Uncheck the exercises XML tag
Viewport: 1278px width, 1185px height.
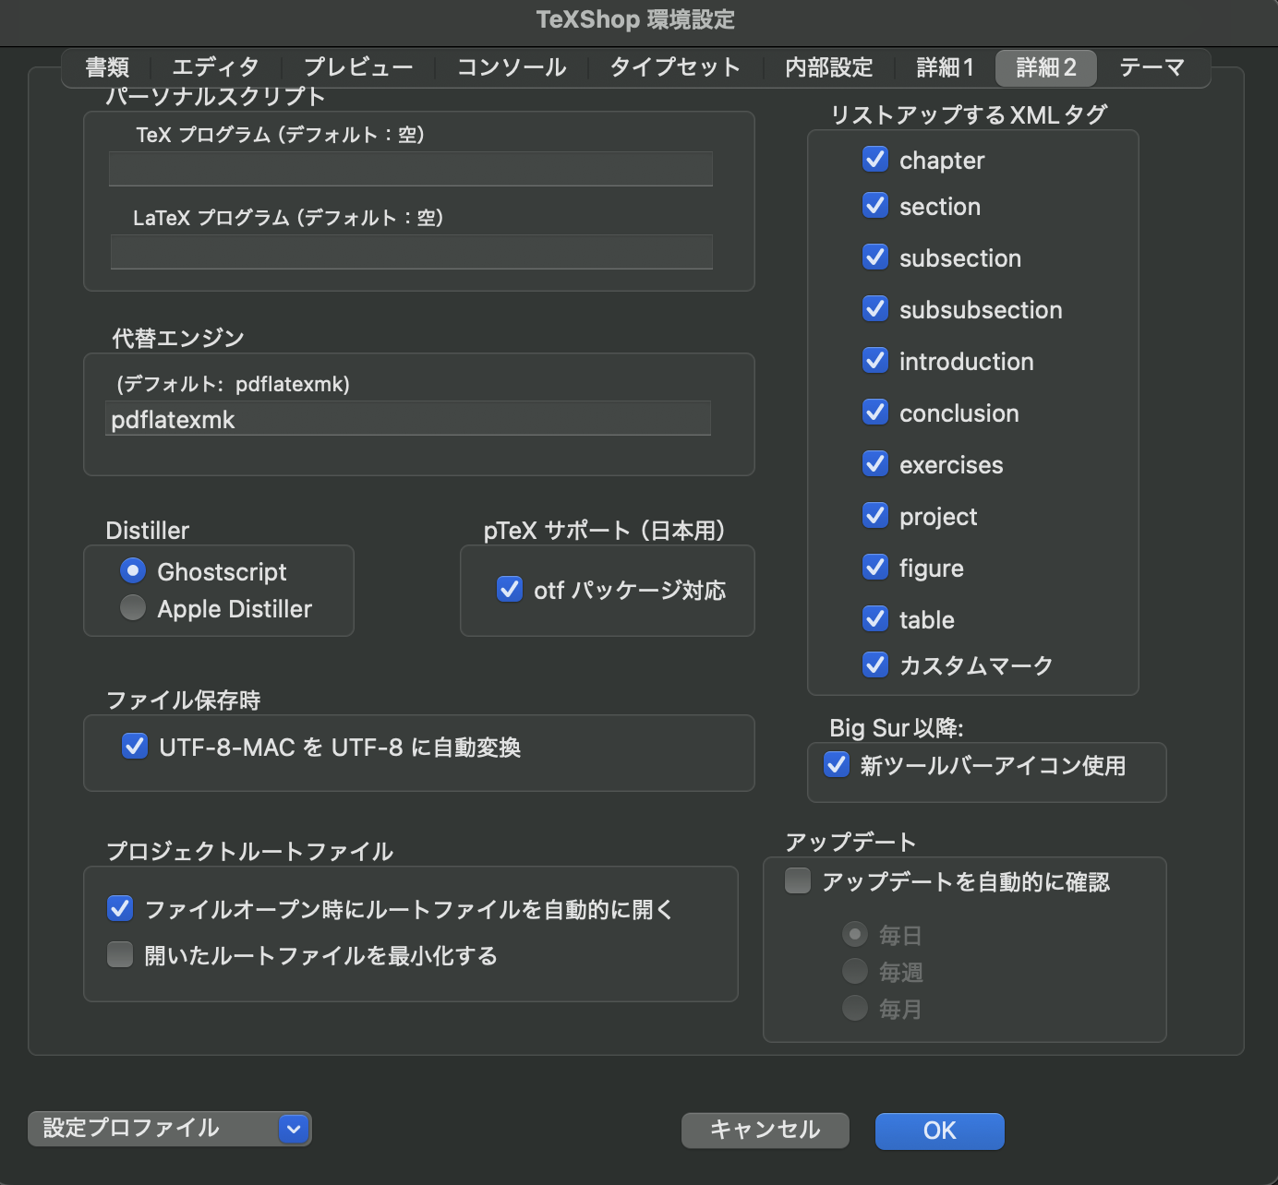tap(875, 463)
